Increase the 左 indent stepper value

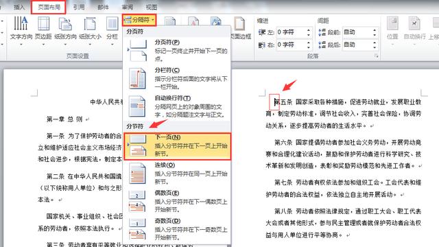point(309,30)
